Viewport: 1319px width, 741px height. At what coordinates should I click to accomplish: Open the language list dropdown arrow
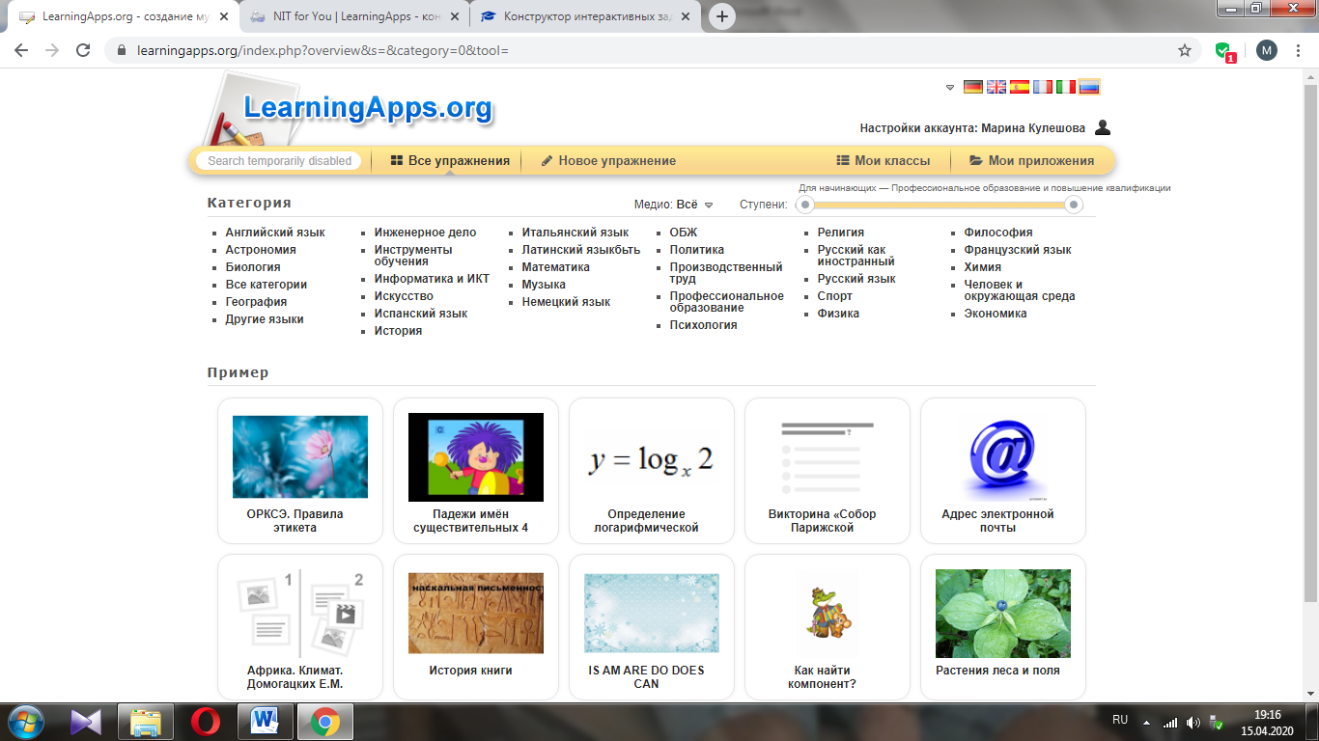click(x=950, y=88)
